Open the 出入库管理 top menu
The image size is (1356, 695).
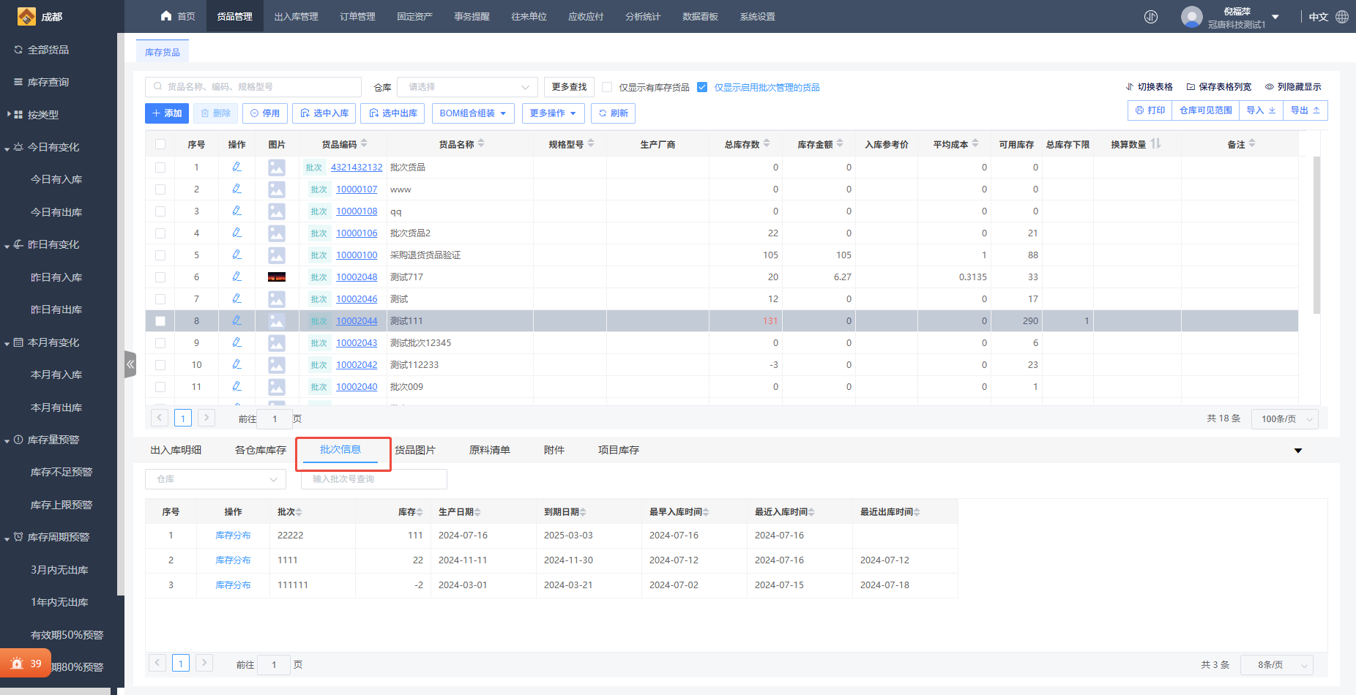(296, 17)
